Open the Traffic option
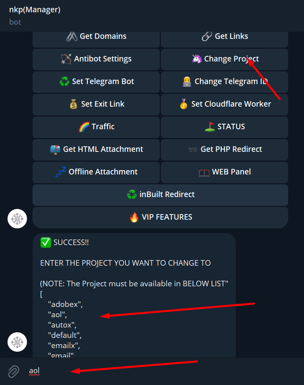This screenshot has width=304, height=385. coord(96,127)
